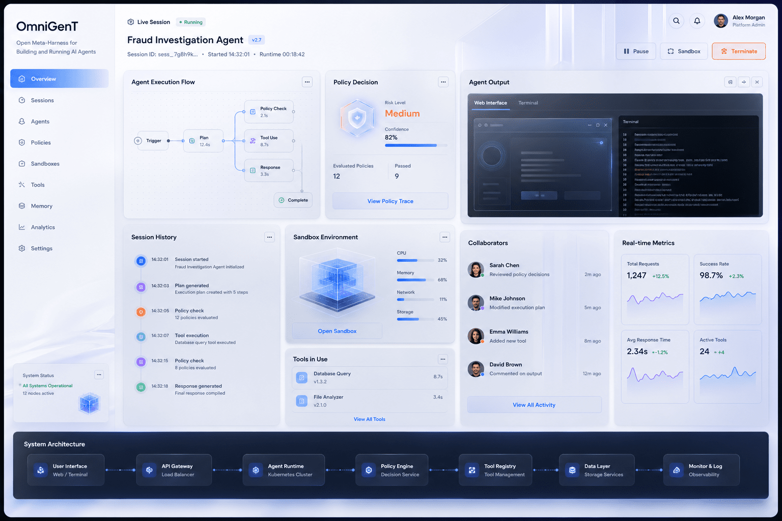Click View Policy Trace button
782x521 pixels.
(390, 201)
